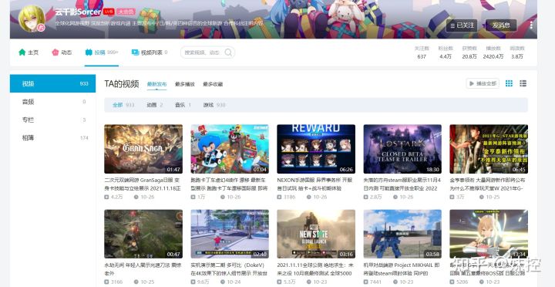Open title 二次元双端网游 GranSaga日服
This screenshot has height=287, width=555.
pos(143,184)
